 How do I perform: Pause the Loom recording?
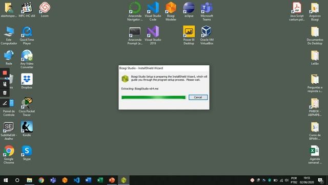pyautogui.click(x=5, y=84)
